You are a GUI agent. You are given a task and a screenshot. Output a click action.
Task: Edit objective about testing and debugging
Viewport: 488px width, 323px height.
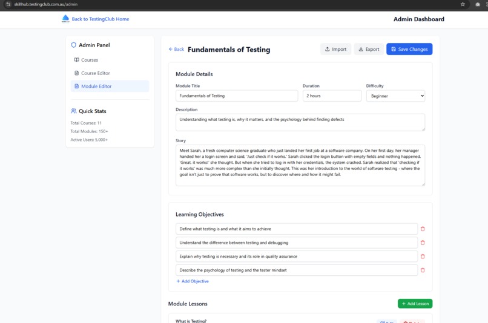[296, 243]
